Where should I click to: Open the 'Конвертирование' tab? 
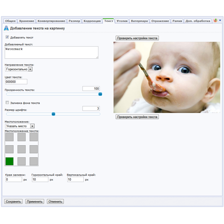point(52,21)
